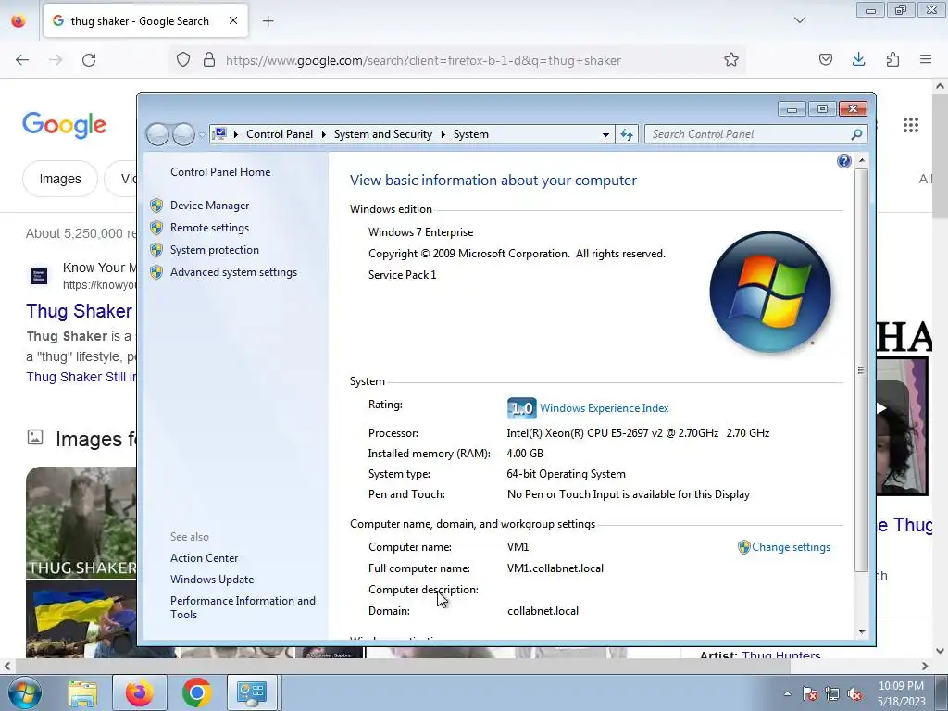Viewport: 948px width, 711px height.
Task: Open Thug Shaker Still link in Firefox
Action: tap(81, 378)
